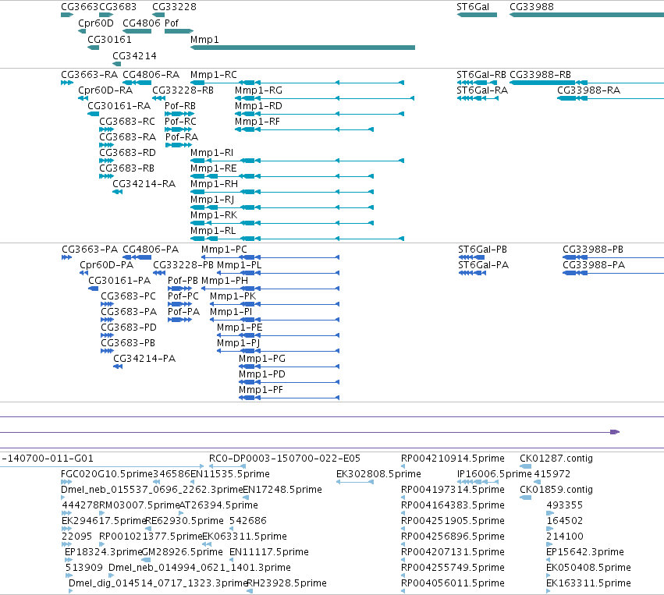
Task: Select CK01859.contig feature
Action: 526,498
